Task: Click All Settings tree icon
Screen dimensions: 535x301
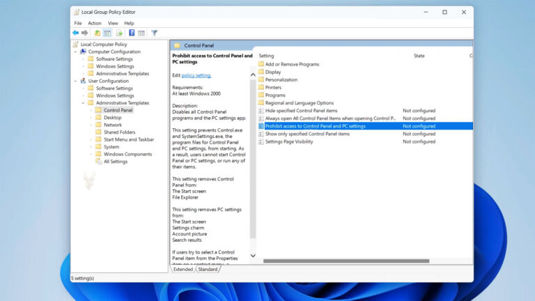Action: pyautogui.click(x=99, y=162)
